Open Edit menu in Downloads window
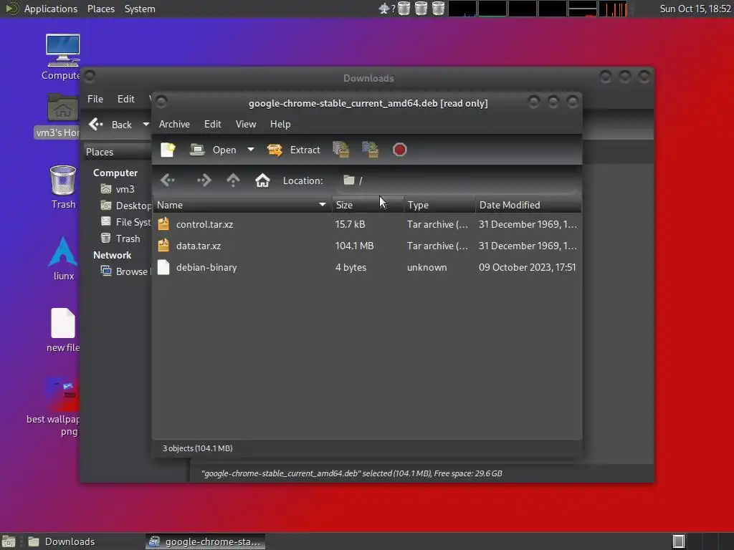The height and width of the screenshot is (550, 734). click(125, 99)
